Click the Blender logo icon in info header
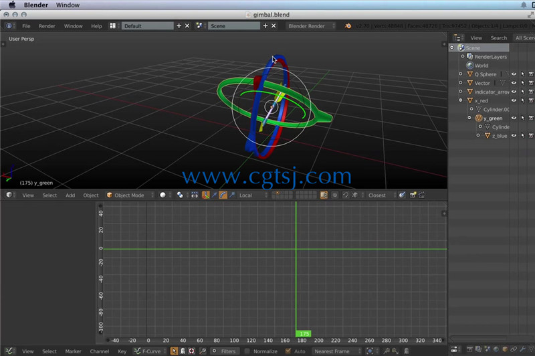535x356 pixels. (348, 25)
